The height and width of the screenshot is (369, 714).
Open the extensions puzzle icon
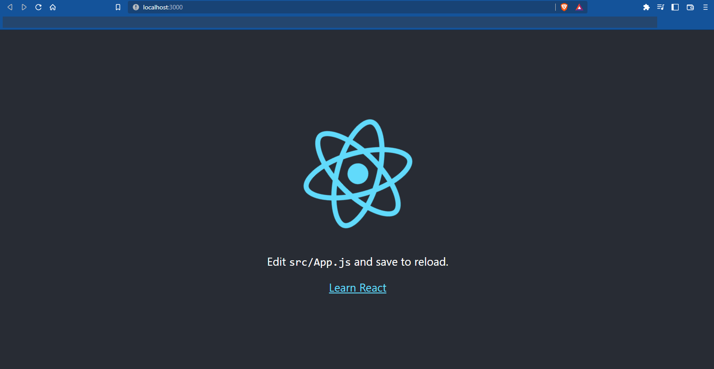coord(646,7)
